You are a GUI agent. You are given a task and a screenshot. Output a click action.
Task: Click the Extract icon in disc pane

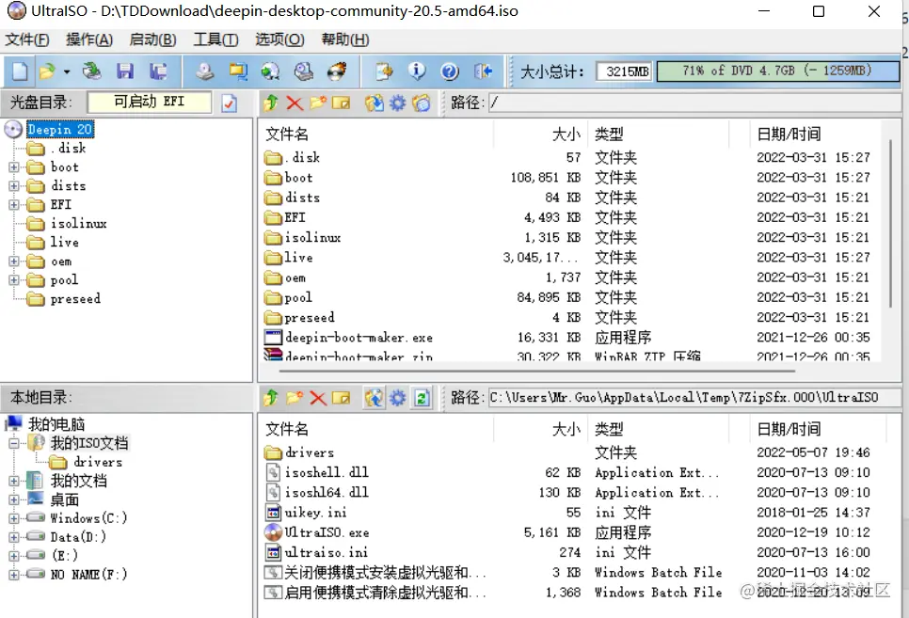[x=374, y=103]
